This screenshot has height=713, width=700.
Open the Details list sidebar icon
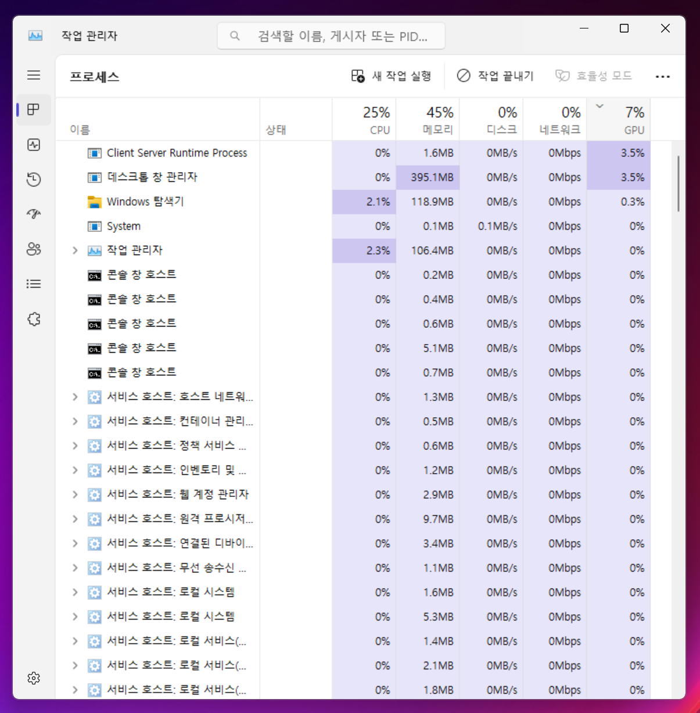pos(34,284)
